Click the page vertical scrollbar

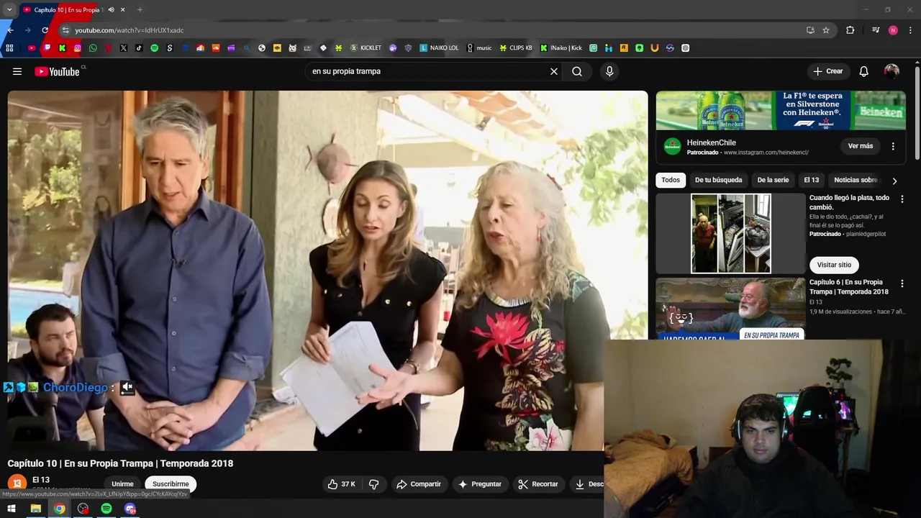917,112
